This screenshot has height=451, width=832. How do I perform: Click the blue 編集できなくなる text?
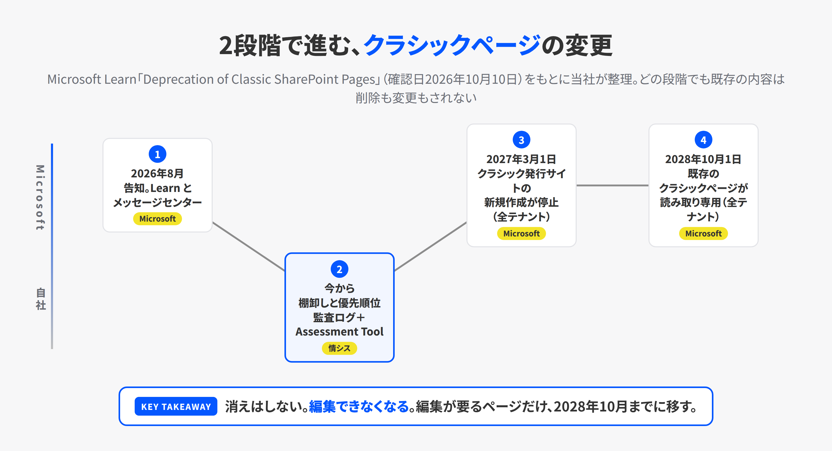(359, 407)
